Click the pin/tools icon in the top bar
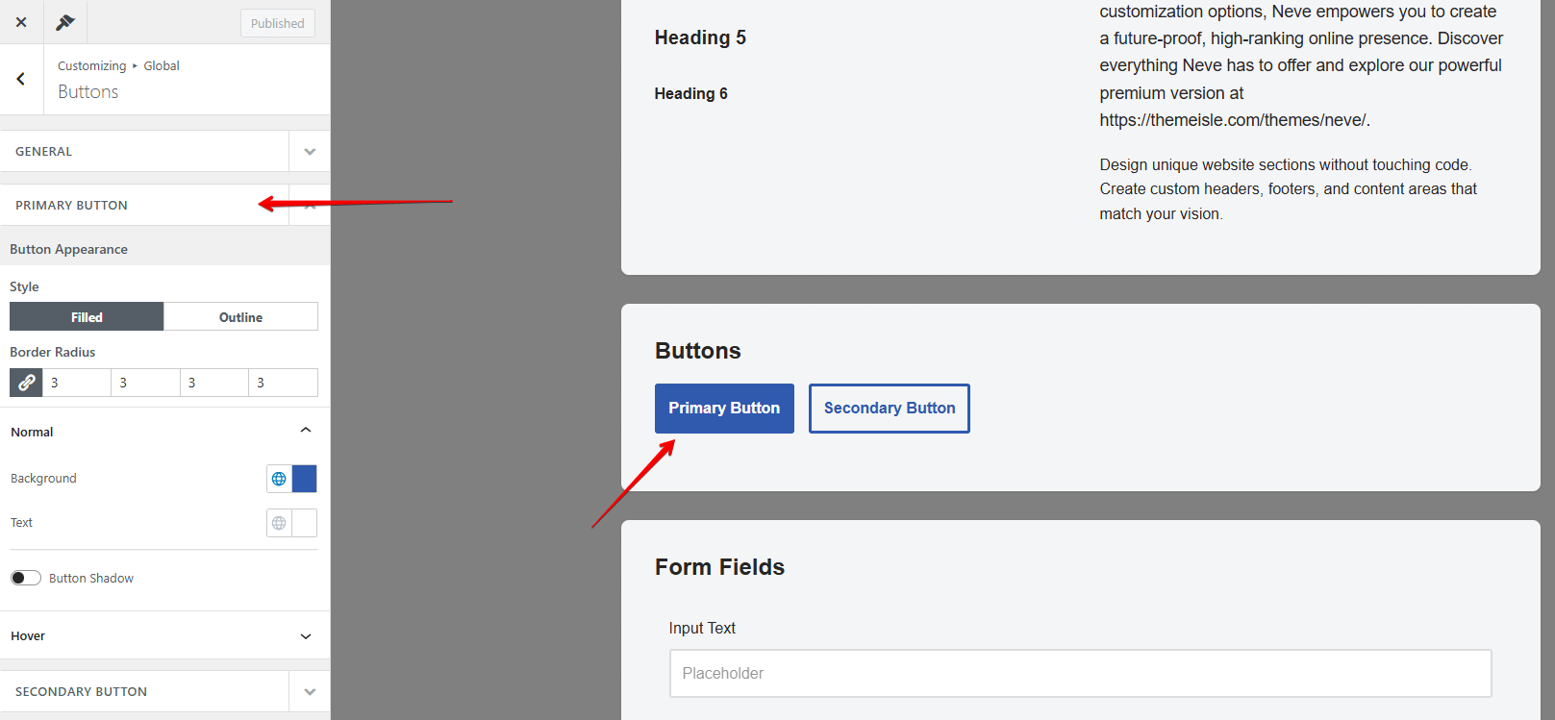 [x=65, y=22]
